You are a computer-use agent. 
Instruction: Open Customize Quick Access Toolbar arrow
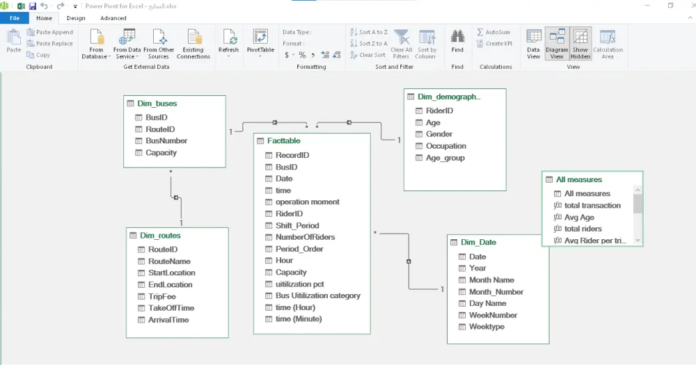click(75, 7)
